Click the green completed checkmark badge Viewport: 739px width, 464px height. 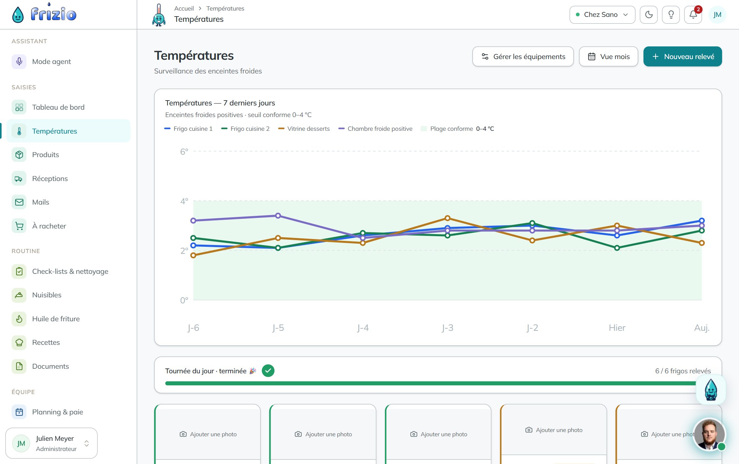click(268, 371)
